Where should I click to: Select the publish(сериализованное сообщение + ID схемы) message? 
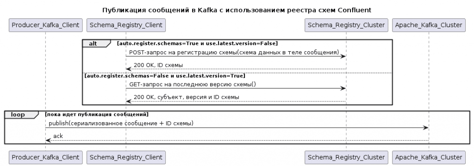coord(121,123)
